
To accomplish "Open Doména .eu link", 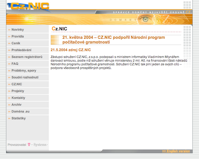I will [x=20, y=111].
